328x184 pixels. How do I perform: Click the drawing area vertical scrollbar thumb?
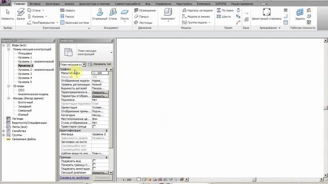click(x=326, y=107)
